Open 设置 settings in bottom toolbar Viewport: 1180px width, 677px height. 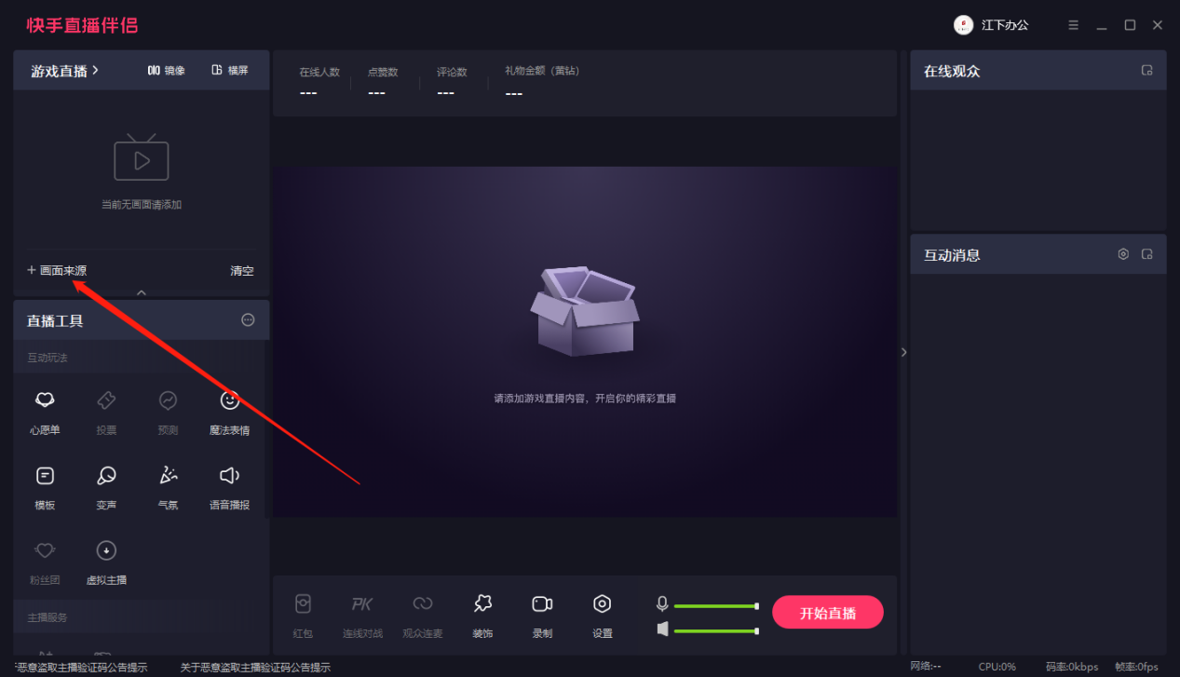(603, 616)
